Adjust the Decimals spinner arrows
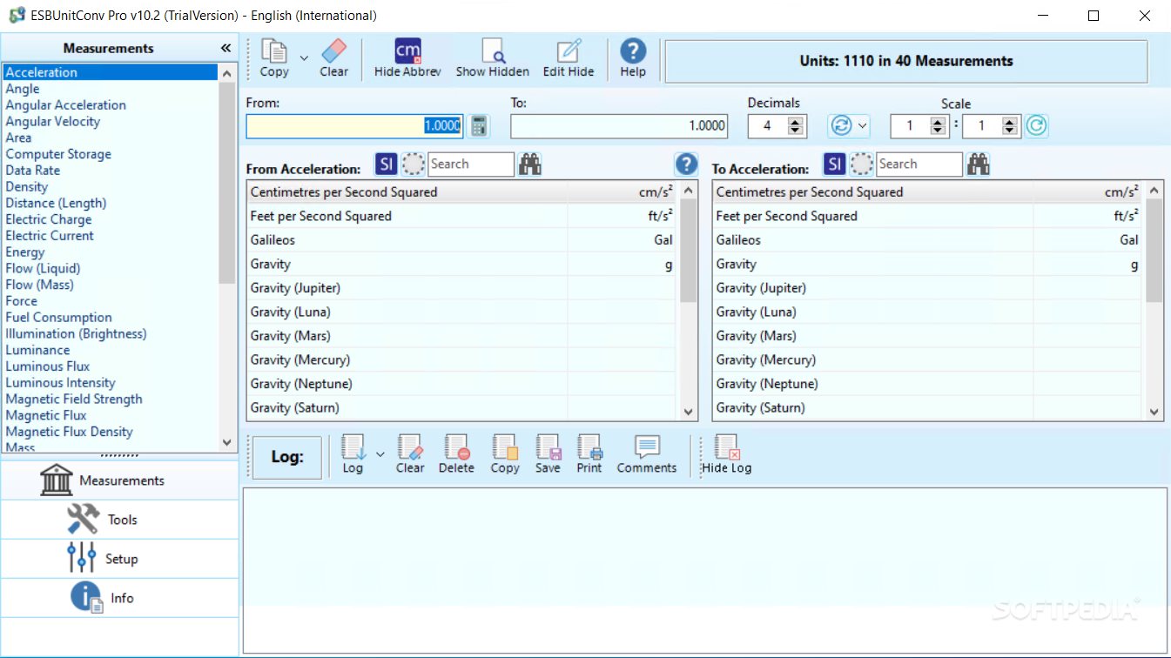 (x=796, y=126)
